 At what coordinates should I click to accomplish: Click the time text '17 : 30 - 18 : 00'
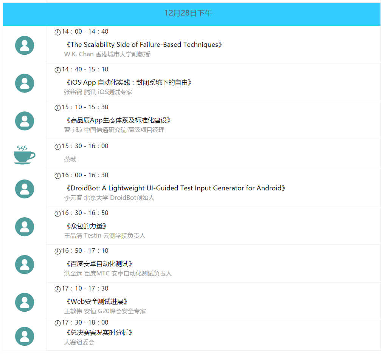(x=85, y=323)
